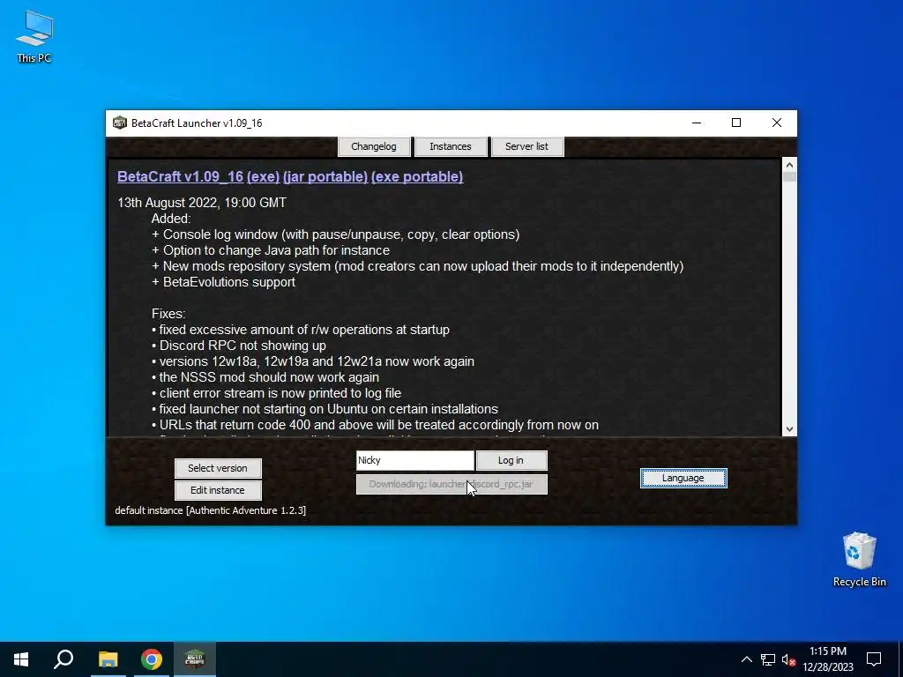Viewport: 903px width, 677px height.
Task: Click the Log in button
Action: click(511, 460)
